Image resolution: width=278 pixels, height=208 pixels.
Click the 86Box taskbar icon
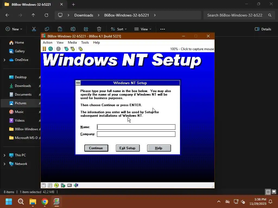click(56, 201)
